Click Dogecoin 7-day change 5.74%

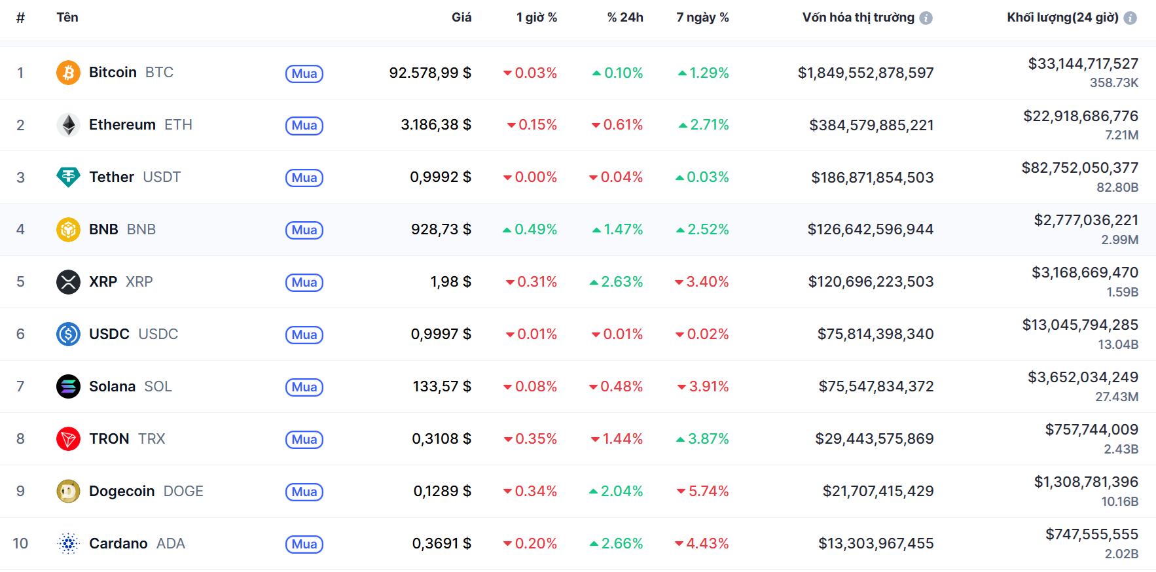pos(703,492)
